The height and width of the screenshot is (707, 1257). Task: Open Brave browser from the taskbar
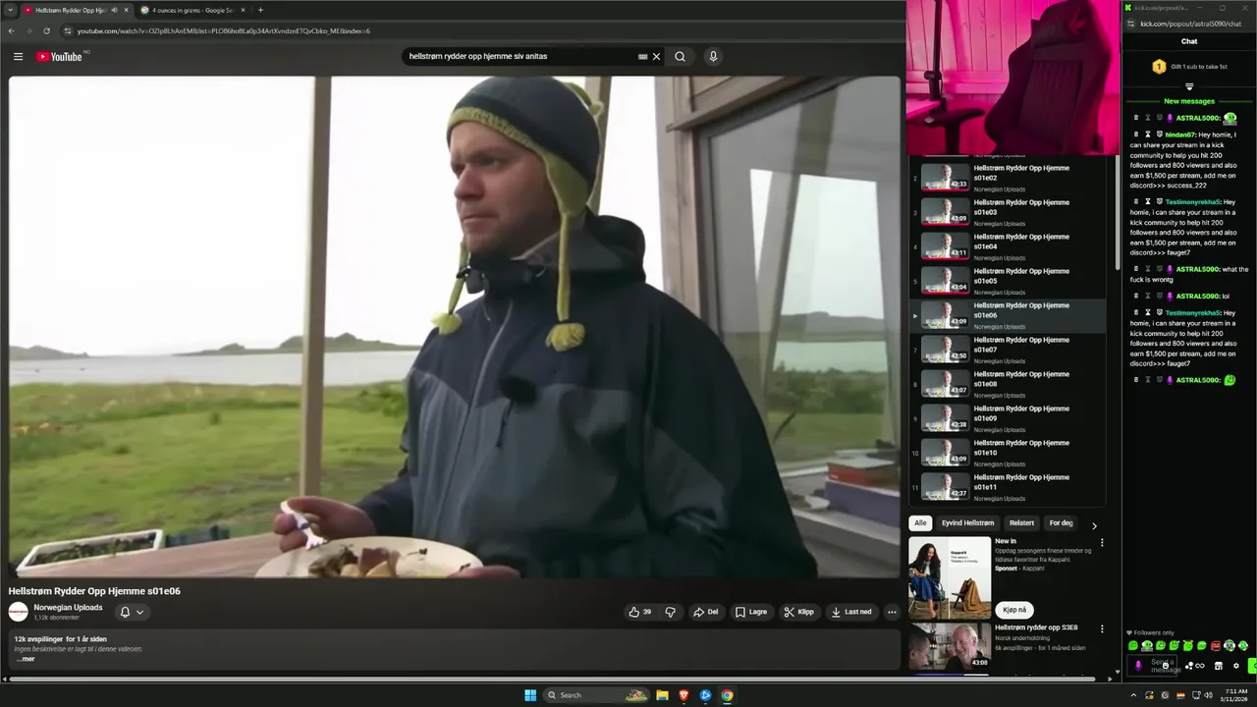(x=684, y=695)
